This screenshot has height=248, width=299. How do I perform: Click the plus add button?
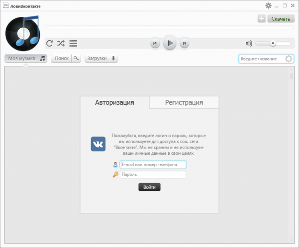(262, 19)
